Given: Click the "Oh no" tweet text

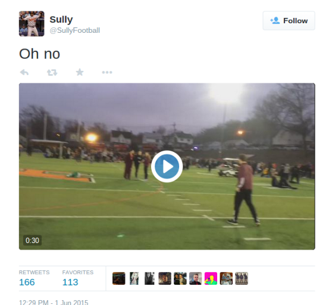Looking at the screenshot, I should coord(40,54).
